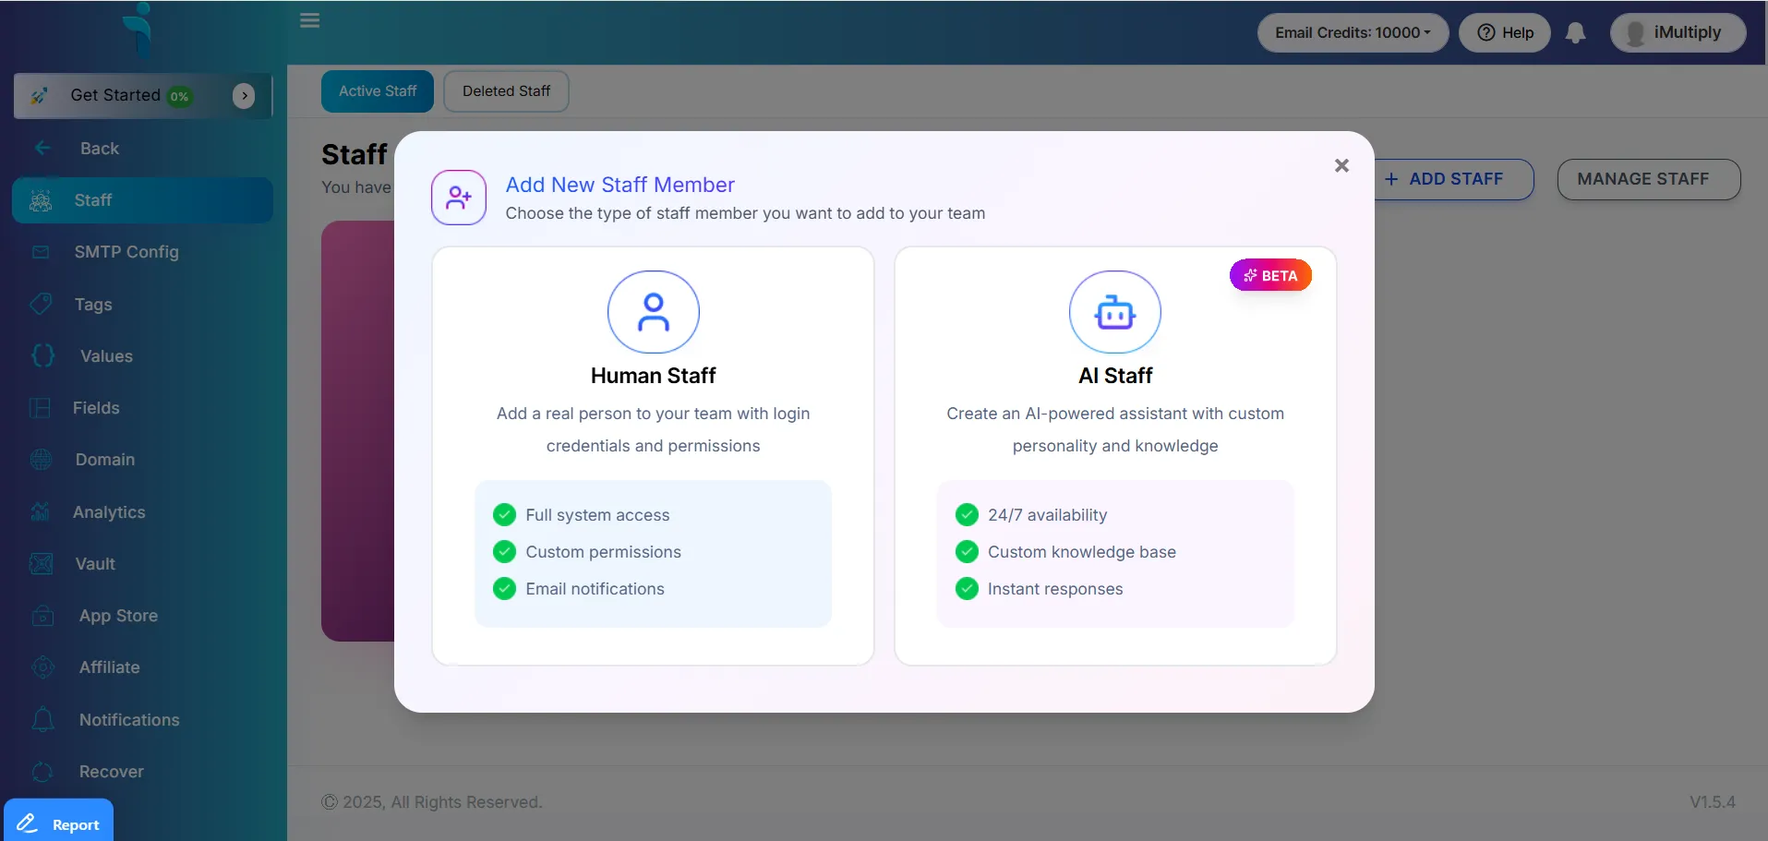Open Analytics in the sidebar

109,512
